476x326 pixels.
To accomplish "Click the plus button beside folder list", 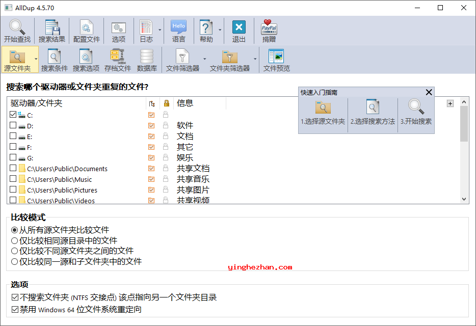I will tap(450, 103).
